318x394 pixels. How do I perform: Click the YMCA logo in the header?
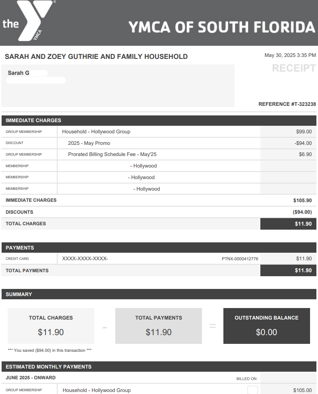(x=29, y=22)
